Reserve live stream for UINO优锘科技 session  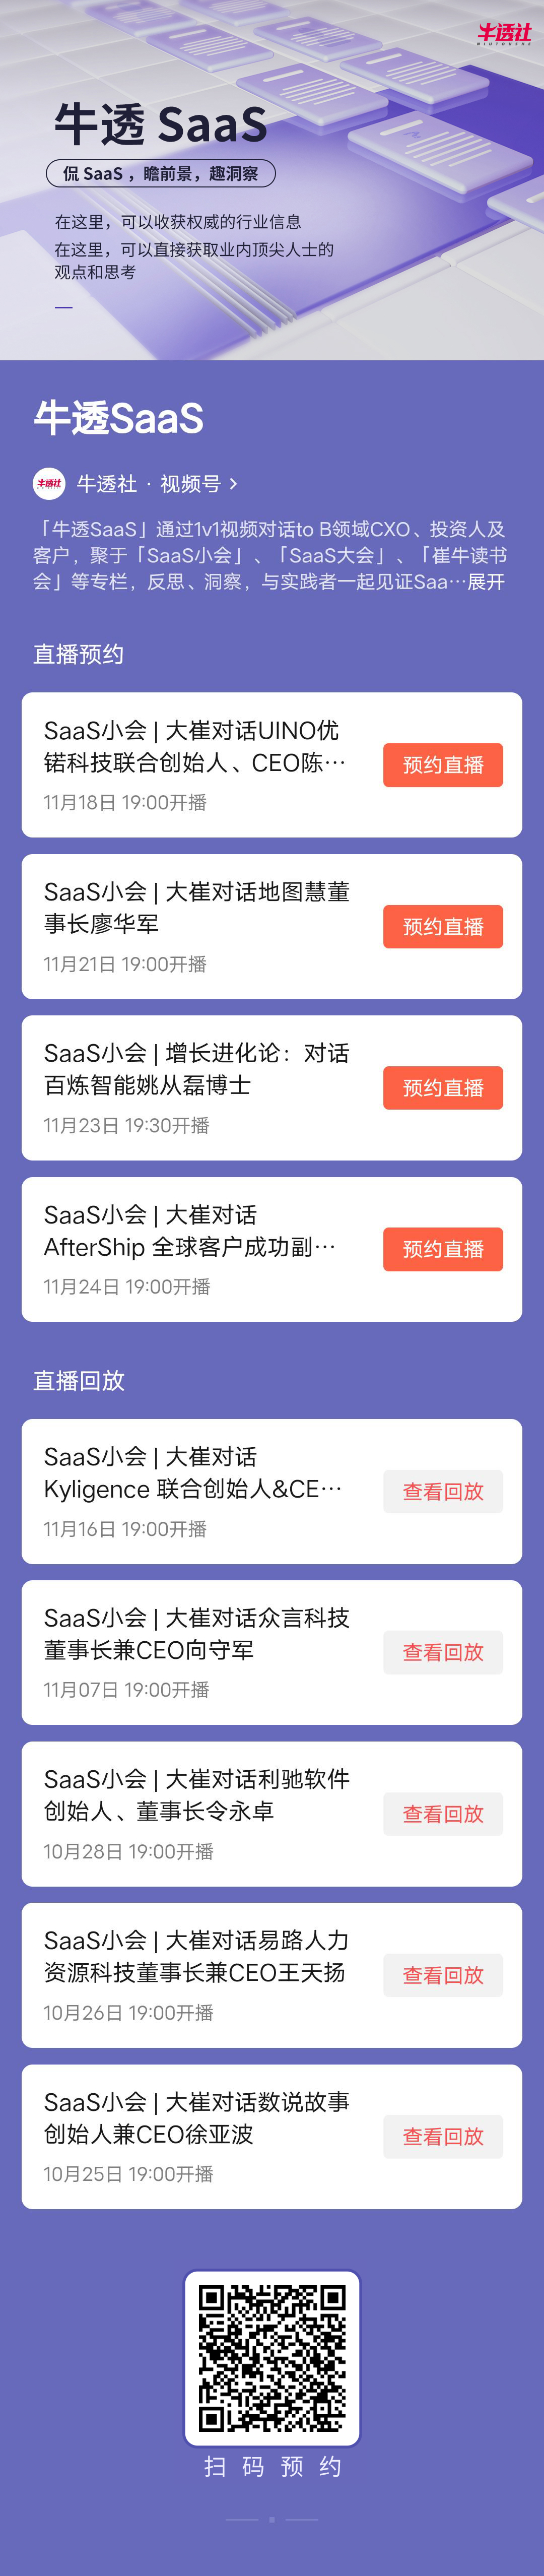[443, 765]
